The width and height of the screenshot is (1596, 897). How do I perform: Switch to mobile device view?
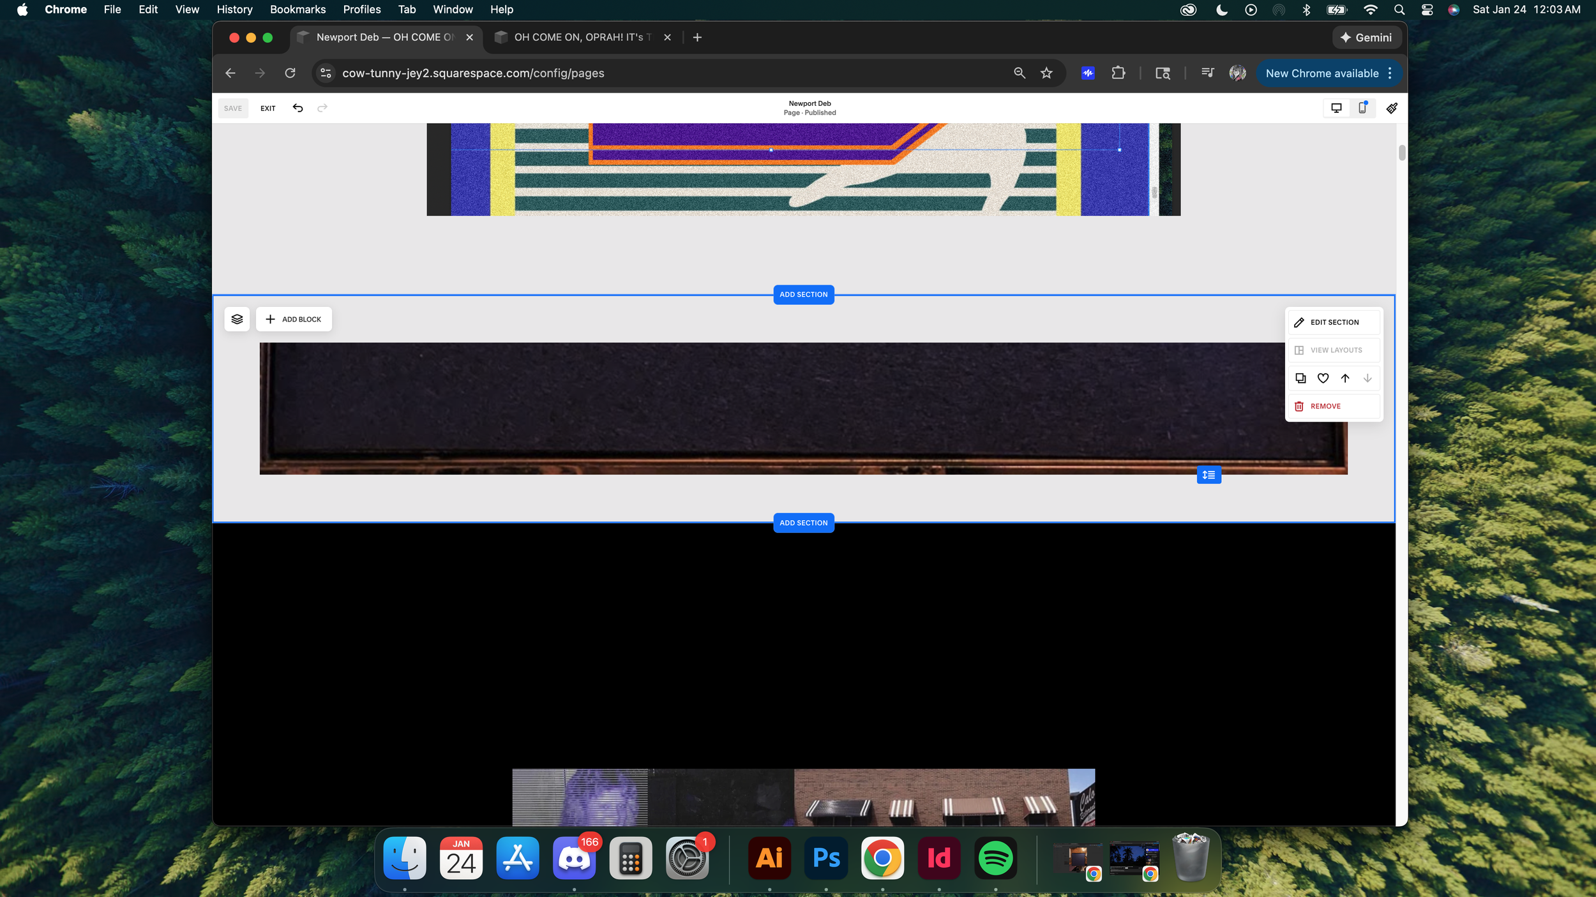[x=1362, y=108]
